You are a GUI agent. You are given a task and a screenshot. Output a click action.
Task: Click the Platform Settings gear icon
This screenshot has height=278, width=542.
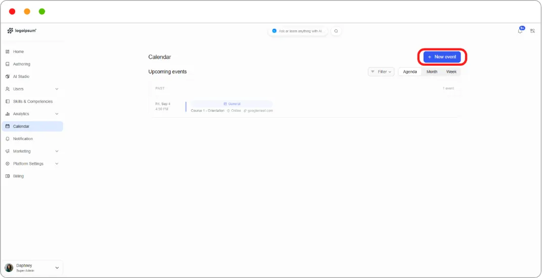pyautogui.click(x=8, y=163)
